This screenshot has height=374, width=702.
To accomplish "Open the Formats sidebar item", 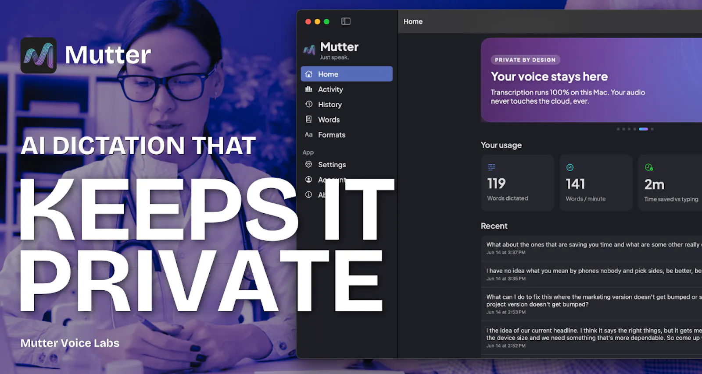I will [347, 135].
